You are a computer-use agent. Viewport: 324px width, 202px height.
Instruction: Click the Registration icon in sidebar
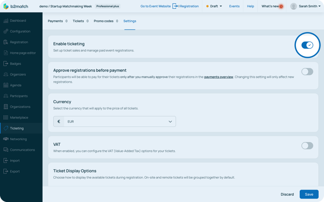coord(6,42)
